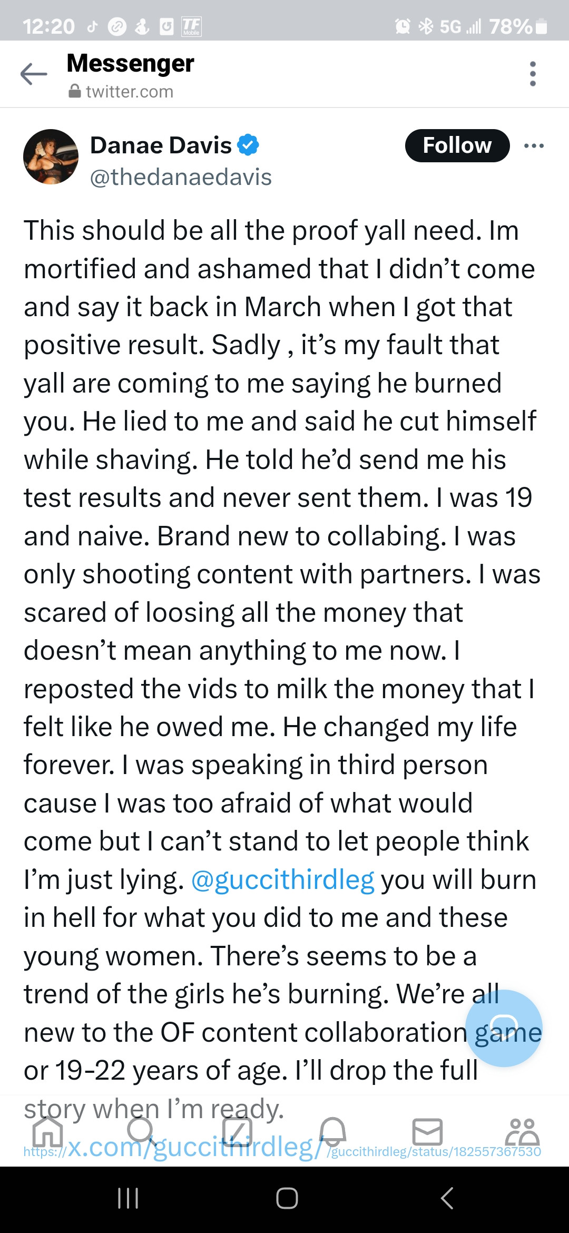This screenshot has width=569, height=1233.
Task: Tap the floating blue chat bubble button
Action: [x=504, y=1028]
